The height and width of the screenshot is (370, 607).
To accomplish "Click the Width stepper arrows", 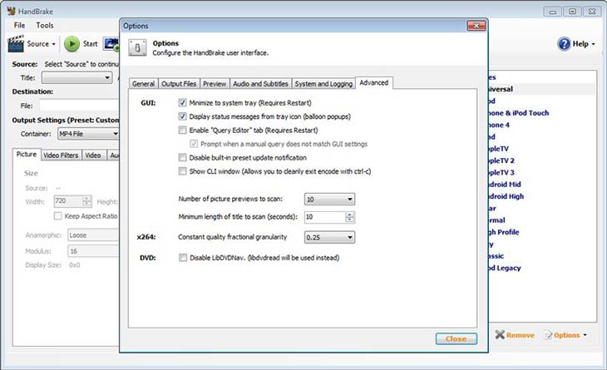I will (86, 201).
